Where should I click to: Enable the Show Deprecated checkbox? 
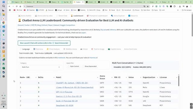pos(83,66)
